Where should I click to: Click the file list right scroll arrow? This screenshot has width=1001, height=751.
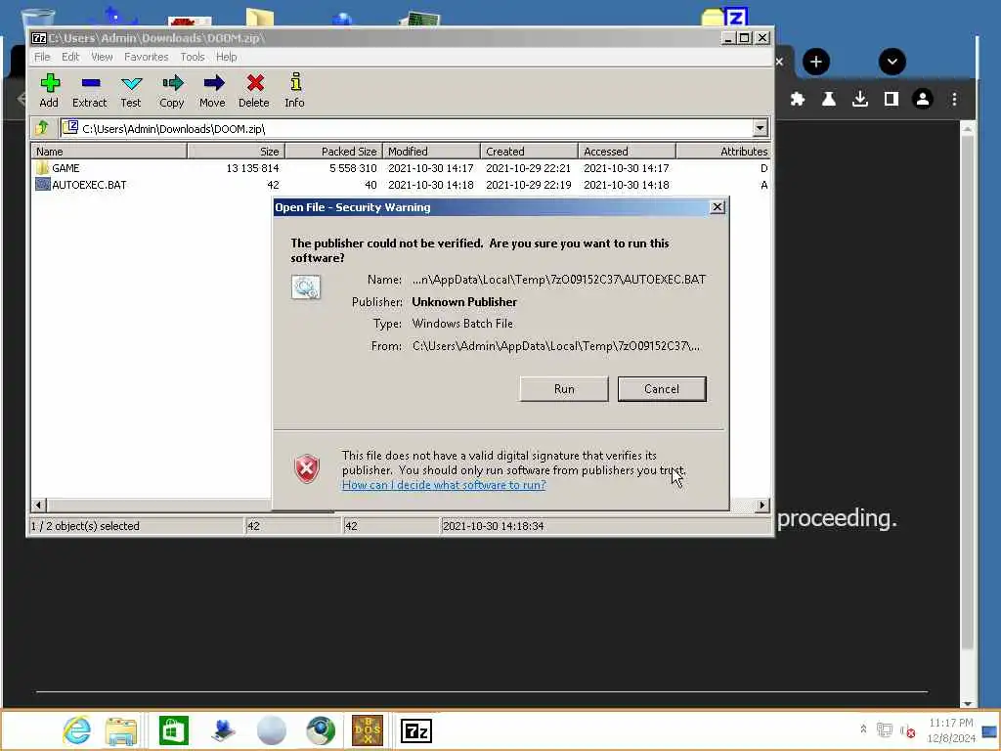coord(762,506)
